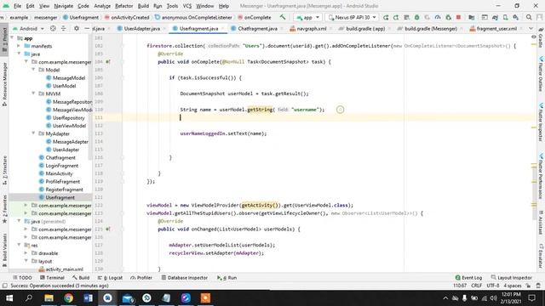
Task: Expand the manifests folder
Action: [19, 46]
